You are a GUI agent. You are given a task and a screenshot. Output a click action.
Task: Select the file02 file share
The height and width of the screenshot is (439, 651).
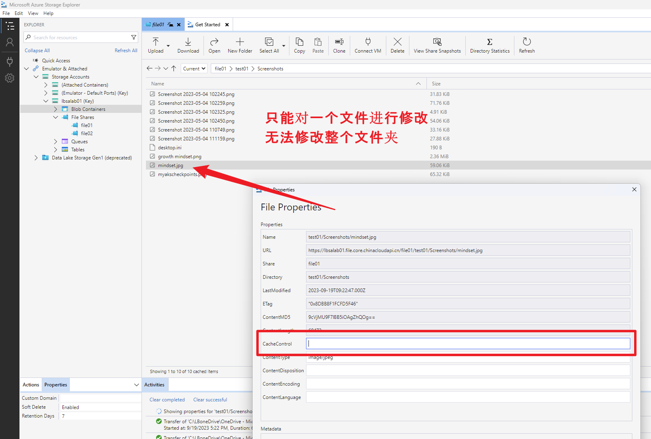[x=87, y=134]
